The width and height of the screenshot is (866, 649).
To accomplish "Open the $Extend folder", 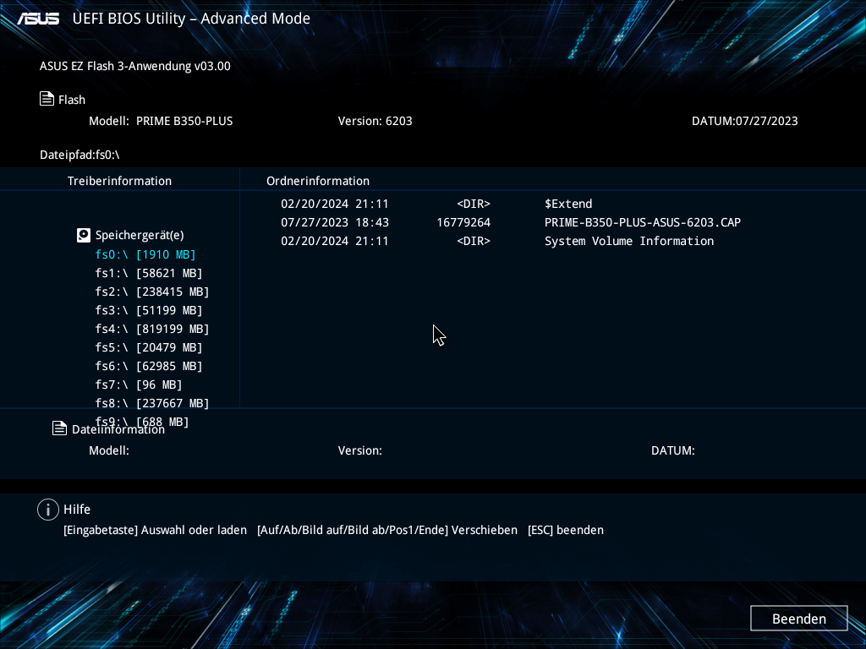I will click(x=568, y=204).
